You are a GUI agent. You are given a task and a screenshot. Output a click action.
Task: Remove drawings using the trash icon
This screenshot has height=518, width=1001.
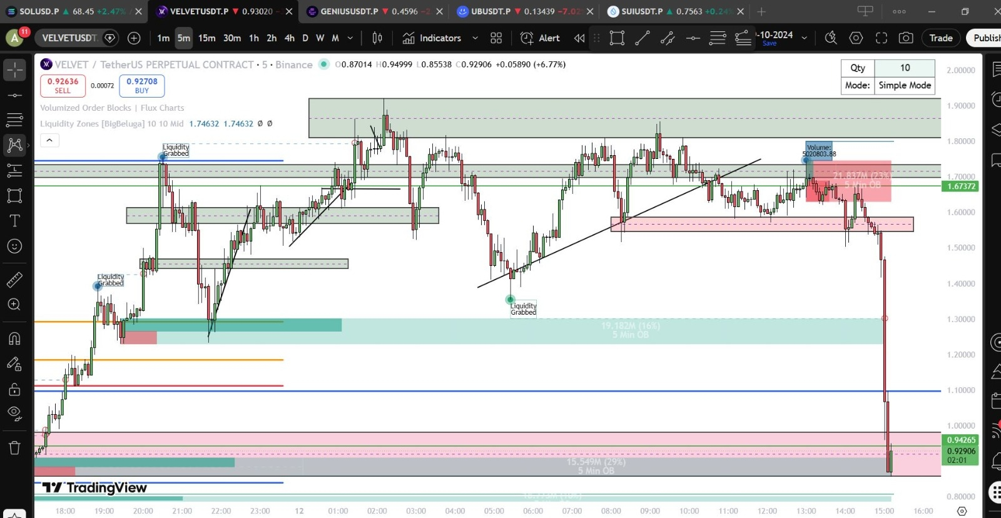tap(14, 448)
